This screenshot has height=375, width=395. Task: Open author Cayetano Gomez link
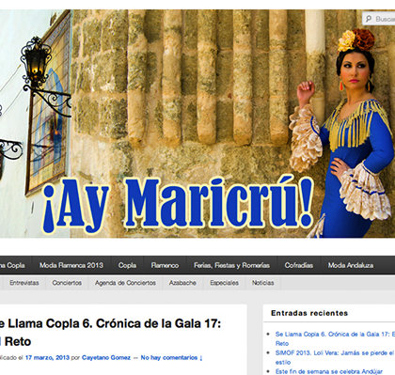(x=106, y=357)
